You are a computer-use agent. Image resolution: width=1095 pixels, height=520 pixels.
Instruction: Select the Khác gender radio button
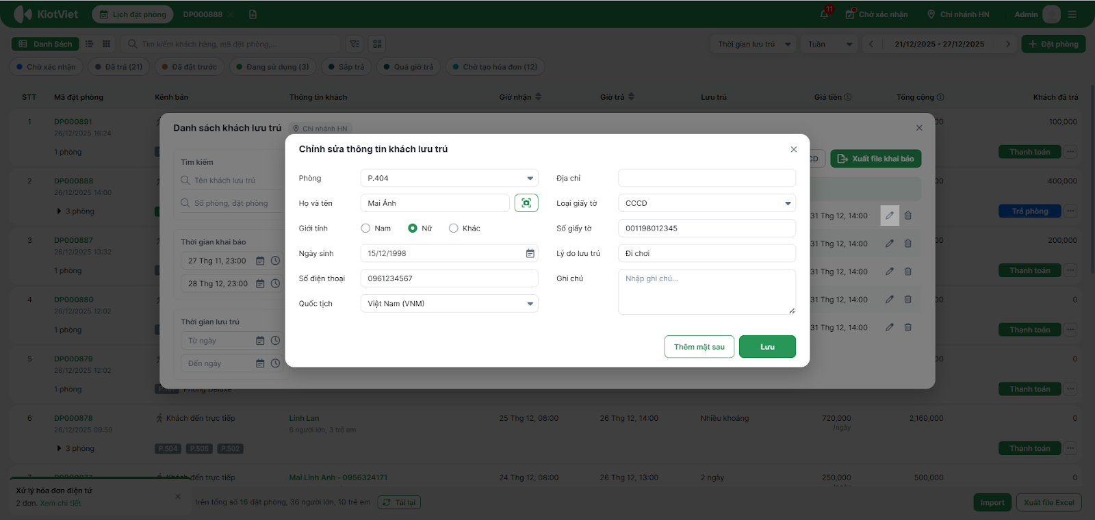(453, 229)
